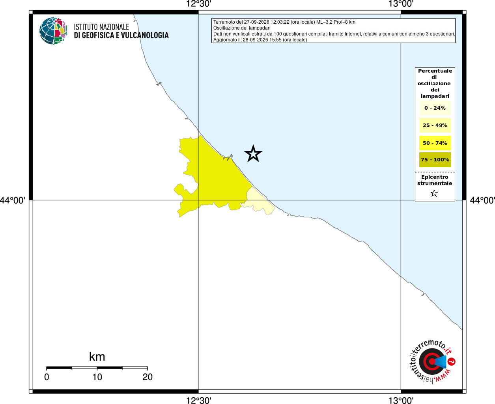495x404 pixels.
Task: Click the red question mark icon
Action: tap(452, 361)
